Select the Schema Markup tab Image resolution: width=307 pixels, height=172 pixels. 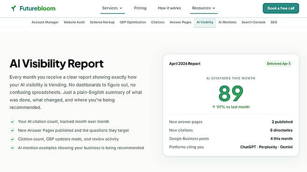coord(102,22)
